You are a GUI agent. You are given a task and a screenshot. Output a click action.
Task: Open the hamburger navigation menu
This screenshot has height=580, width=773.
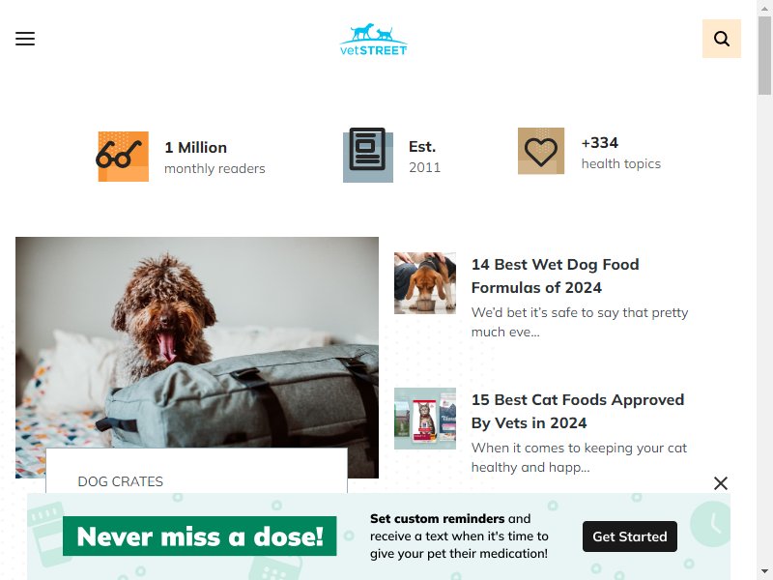click(x=25, y=39)
